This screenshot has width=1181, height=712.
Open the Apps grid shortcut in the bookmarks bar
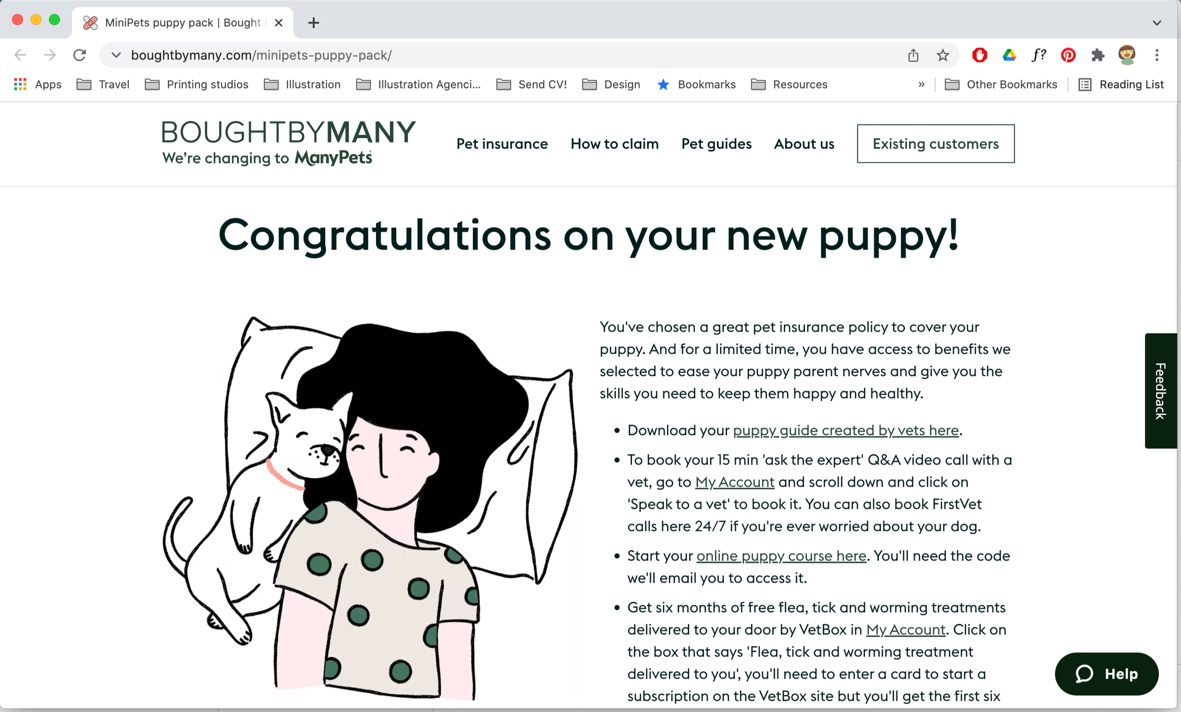pyautogui.click(x=20, y=85)
